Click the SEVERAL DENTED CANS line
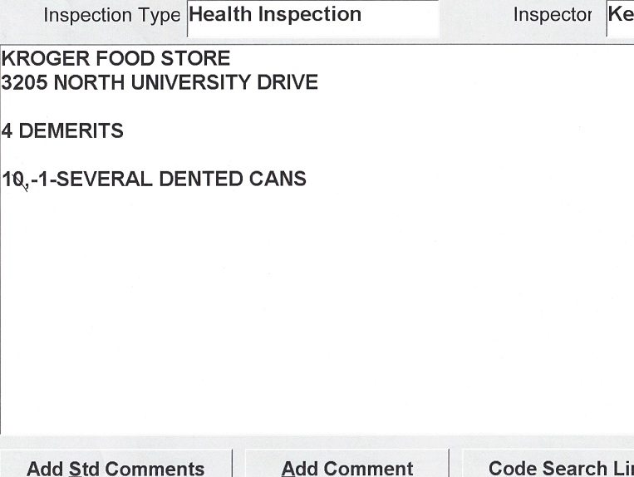Viewport: 634px width, 477px height. point(155,179)
